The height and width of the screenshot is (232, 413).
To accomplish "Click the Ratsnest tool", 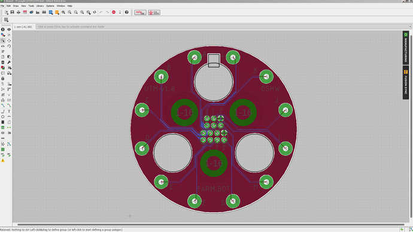I will (3, 144).
